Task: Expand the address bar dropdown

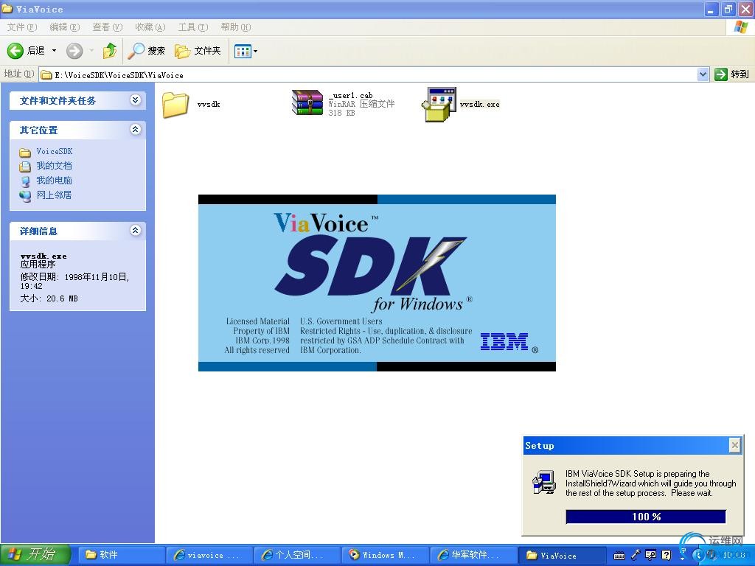Action: [x=703, y=74]
